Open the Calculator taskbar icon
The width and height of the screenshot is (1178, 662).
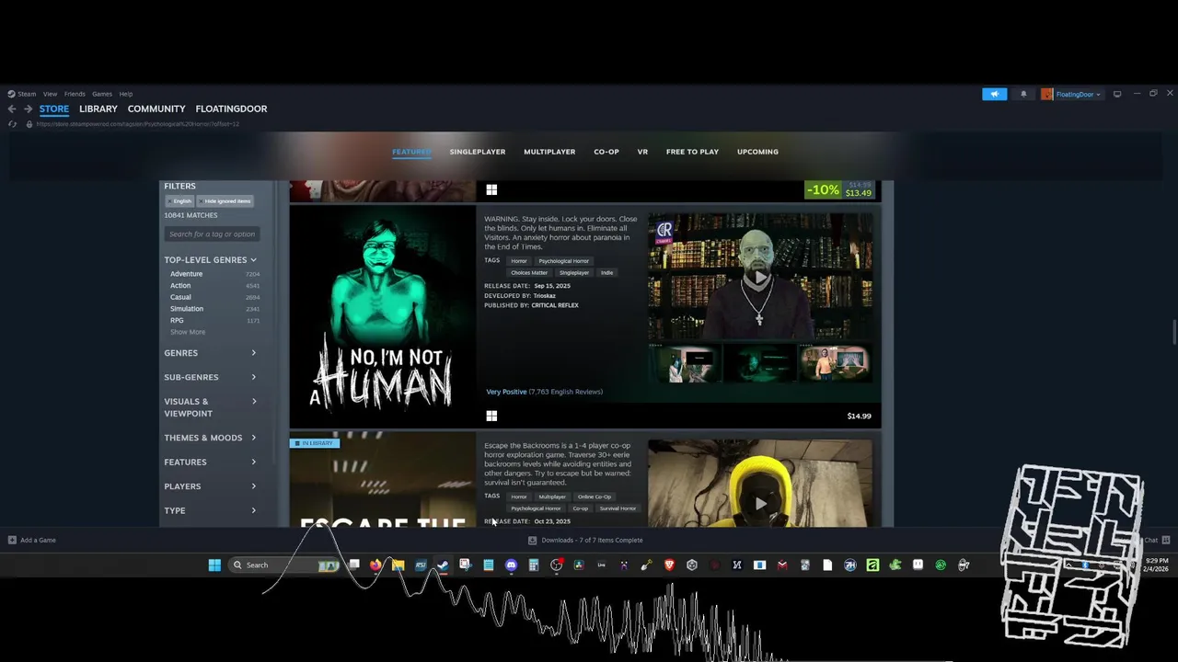tap(533, 565)
